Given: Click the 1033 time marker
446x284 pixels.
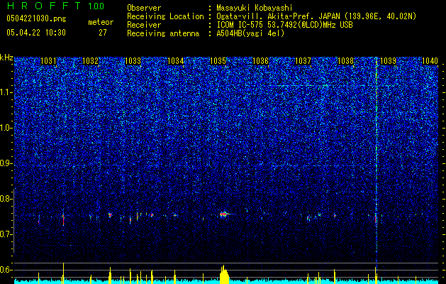Looking at the screenshot, I should [133, 61].
